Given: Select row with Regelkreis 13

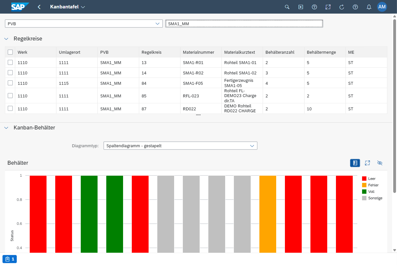Looking at the screenshot, I should [x=10, y=62].
